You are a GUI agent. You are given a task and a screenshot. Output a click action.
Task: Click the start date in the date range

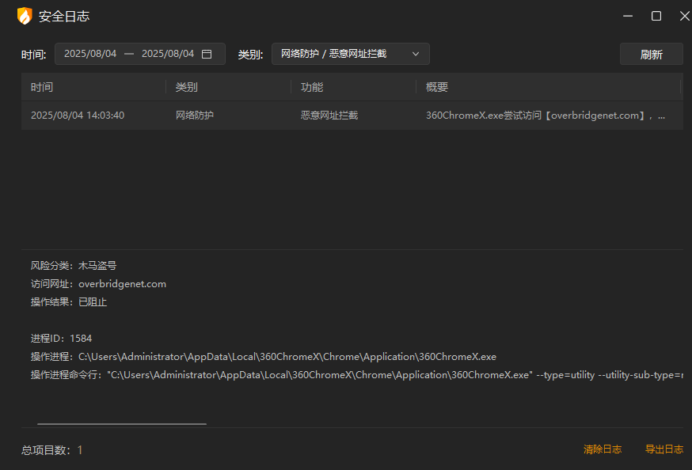click(90, 54)
